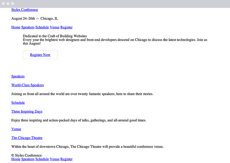This screenshot has width=230, height=163.
Task: Click the paragraph starting 'Every year the brightest'
Action: tap(115, 42)
